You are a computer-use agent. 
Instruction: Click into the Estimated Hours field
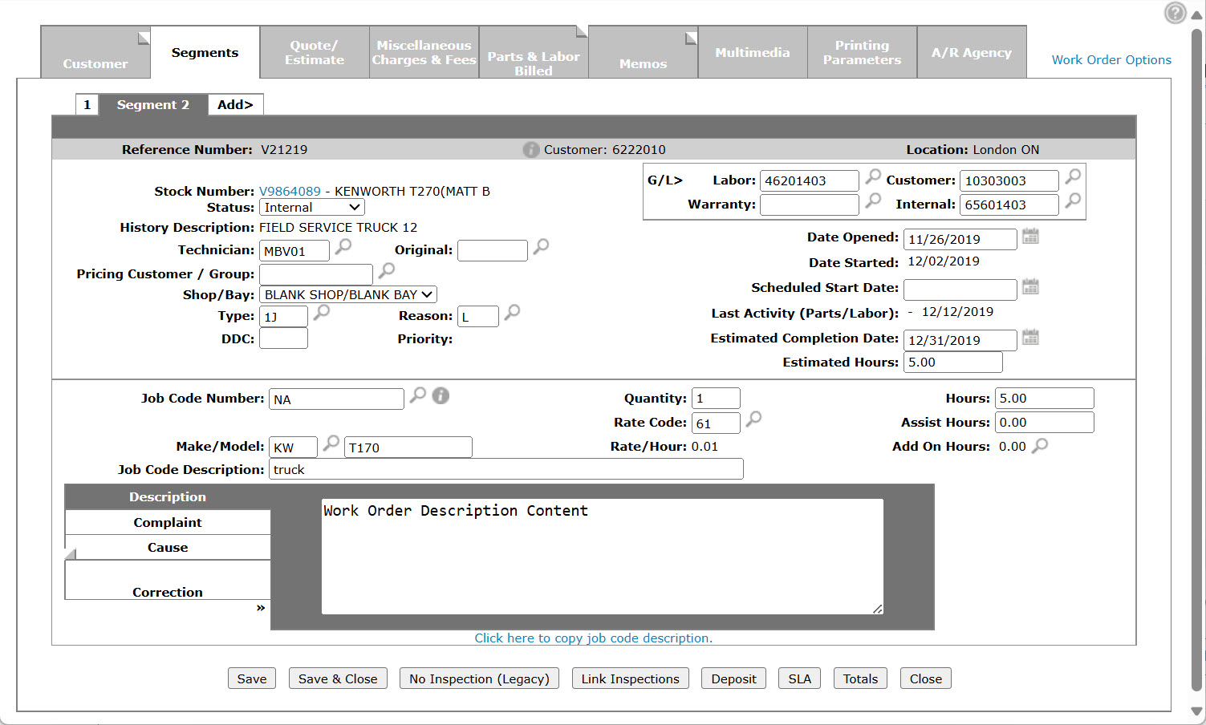click(x=952, y=362)
